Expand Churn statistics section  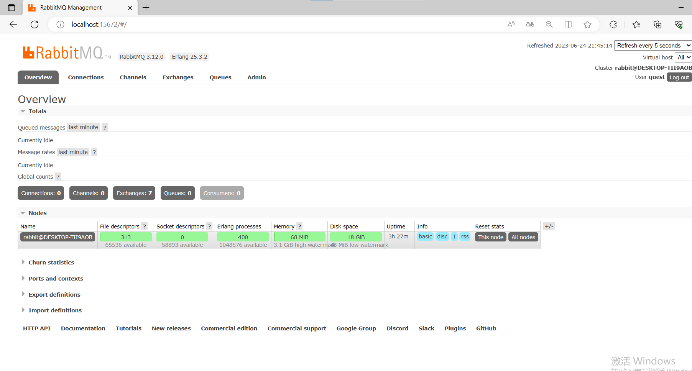51,263
